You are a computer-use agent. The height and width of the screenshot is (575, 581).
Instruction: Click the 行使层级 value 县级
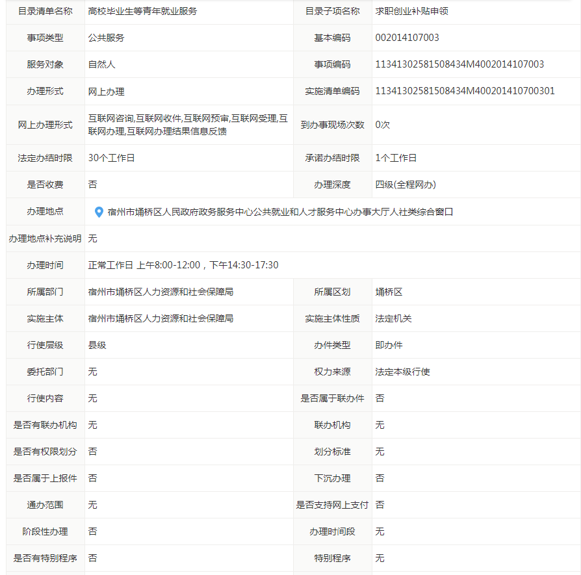pos(97,345)
